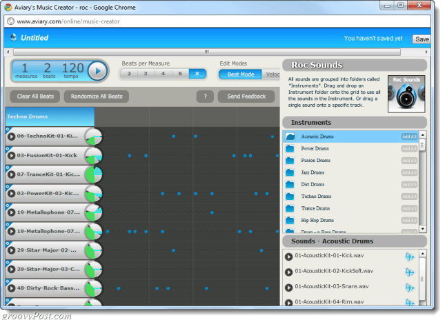Click Add All for Fusion Drums
The height and width of the screenshot is (320, 445).
409,161
